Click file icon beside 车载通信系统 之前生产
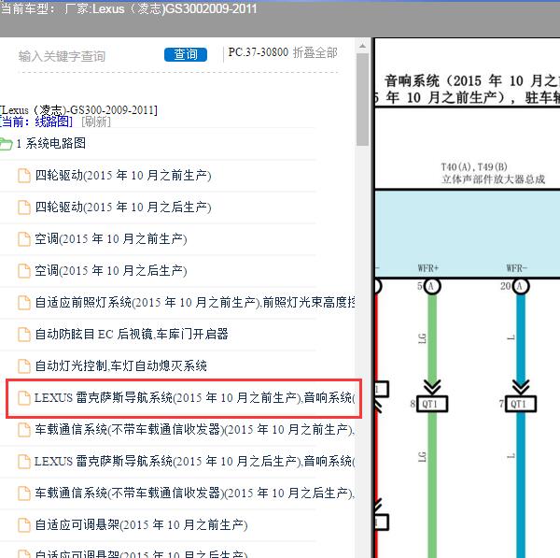The height and width of the screenshot is (558, 560). [x=24, y=430]
